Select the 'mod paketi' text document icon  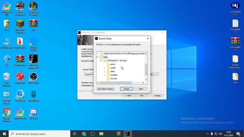(235, 26)
